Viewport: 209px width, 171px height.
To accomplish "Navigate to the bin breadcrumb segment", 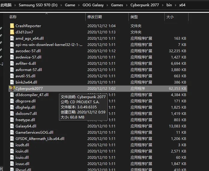I will pyautogui.click(x=169, y=5).
